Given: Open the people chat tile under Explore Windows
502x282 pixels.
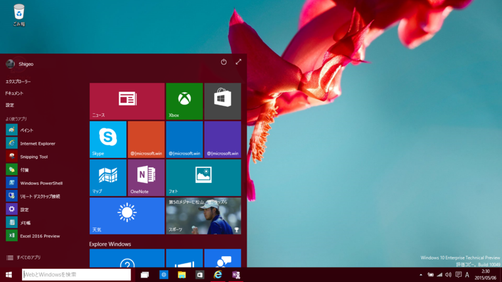Looking at the screenshot, I should coord(223,258).
